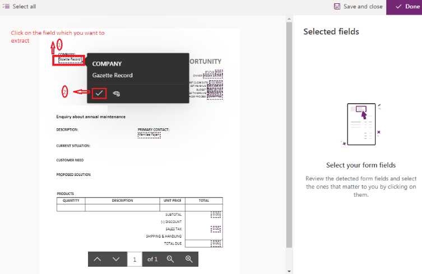This screenshot has height=274, width=422.
Task: Click the purple Done button
Action: (x=404, y=7)
